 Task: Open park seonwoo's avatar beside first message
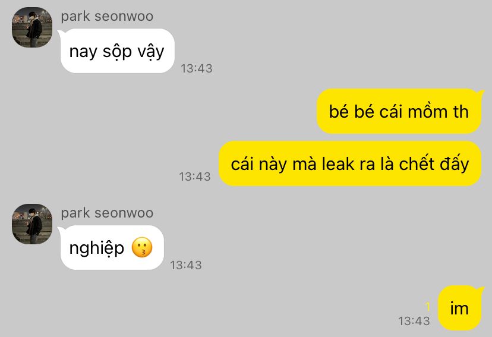(x=32, y=27)
